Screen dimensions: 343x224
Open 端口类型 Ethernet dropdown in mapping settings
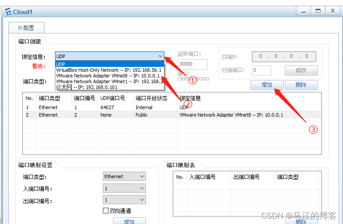(x=124, y=176)
